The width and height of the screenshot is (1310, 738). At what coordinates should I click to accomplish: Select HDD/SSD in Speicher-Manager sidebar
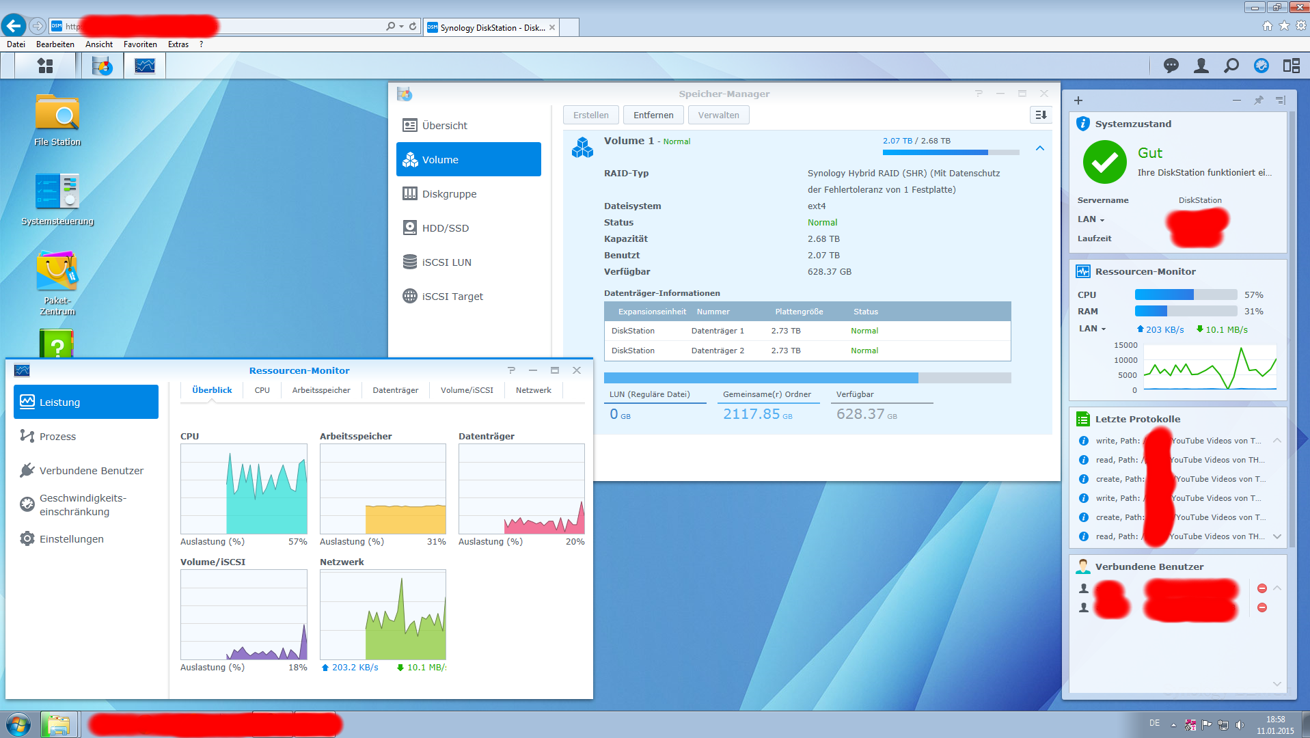coord(445,228)
